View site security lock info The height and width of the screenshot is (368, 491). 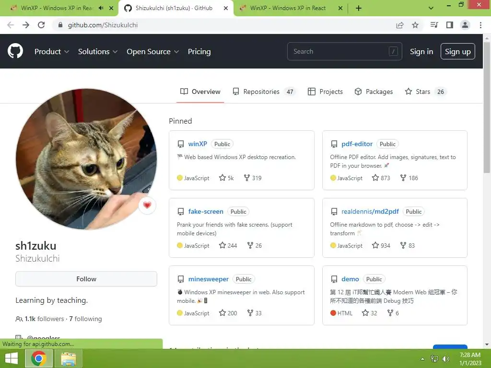point(60,25)
